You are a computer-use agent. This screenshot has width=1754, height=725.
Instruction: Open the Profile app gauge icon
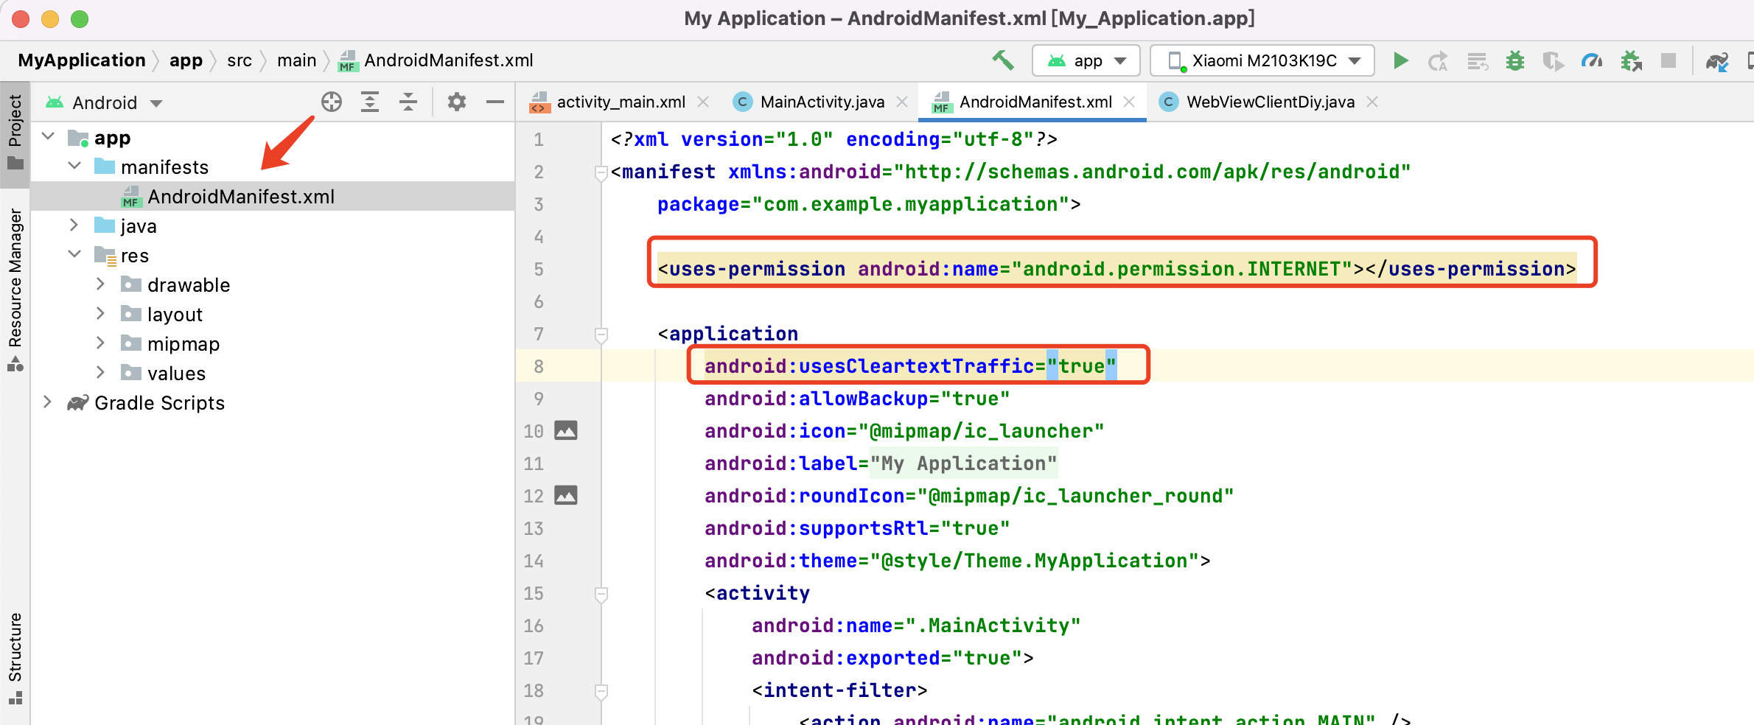[1592, 60]
